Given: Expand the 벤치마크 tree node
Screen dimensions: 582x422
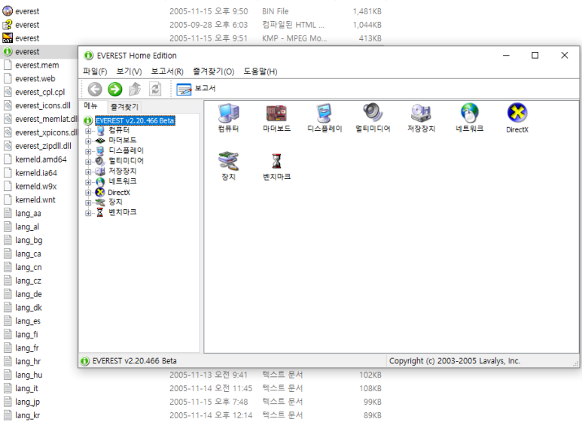Looking at the screenshot, I should (x=88, y=213).
